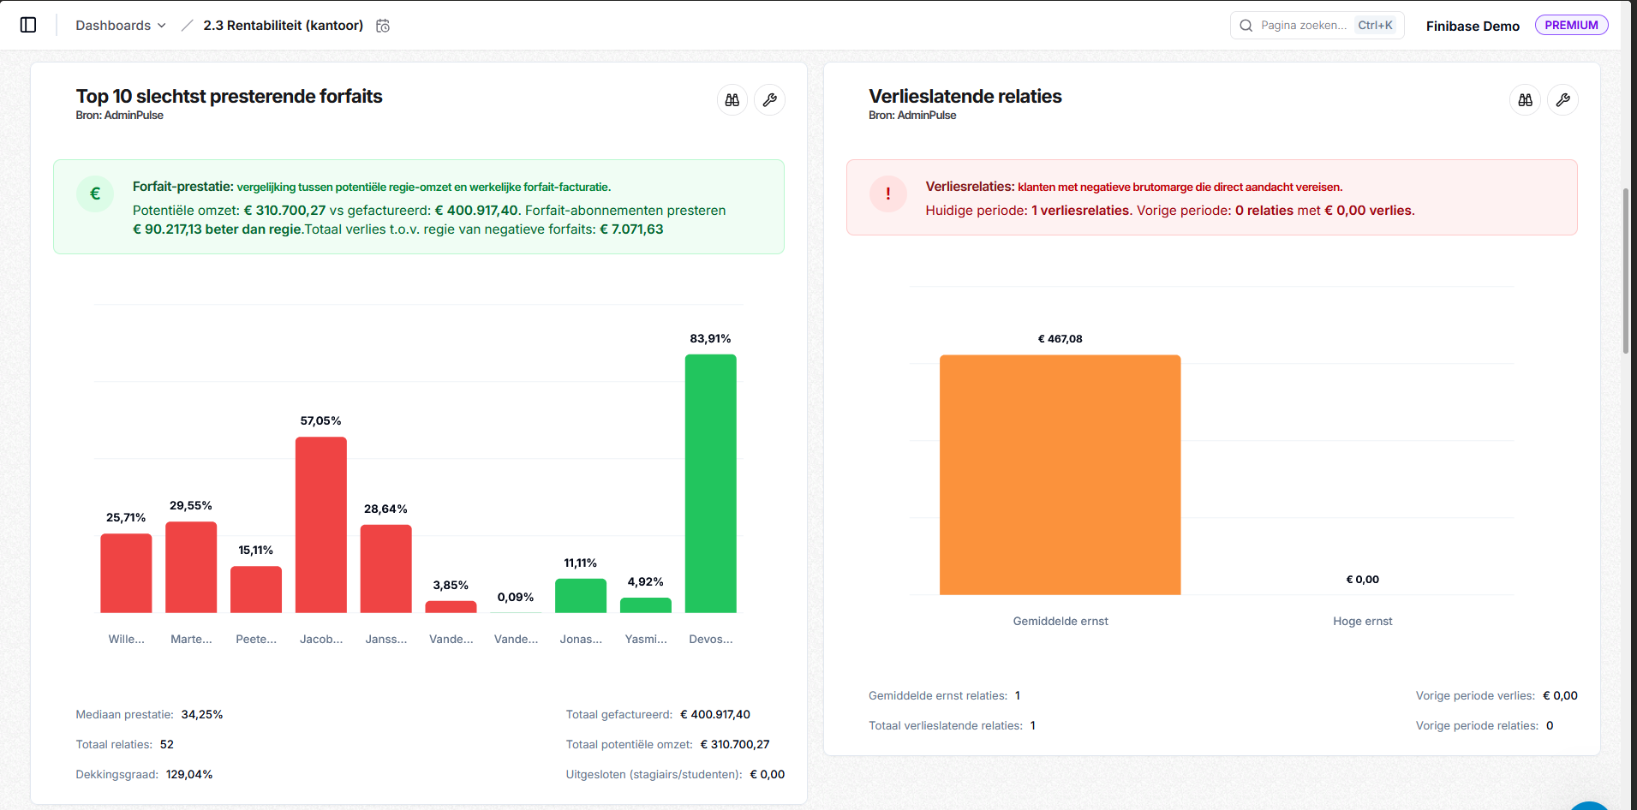Click the Hoge ernst axis label

[1362, 621]
